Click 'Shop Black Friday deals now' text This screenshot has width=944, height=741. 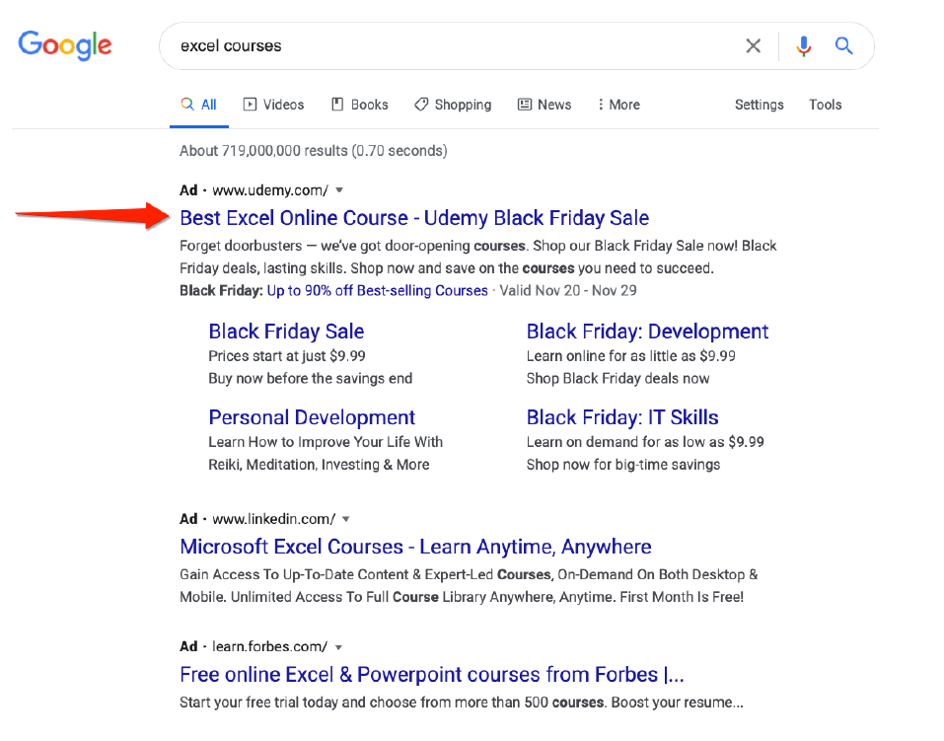(x=617, y=379)
